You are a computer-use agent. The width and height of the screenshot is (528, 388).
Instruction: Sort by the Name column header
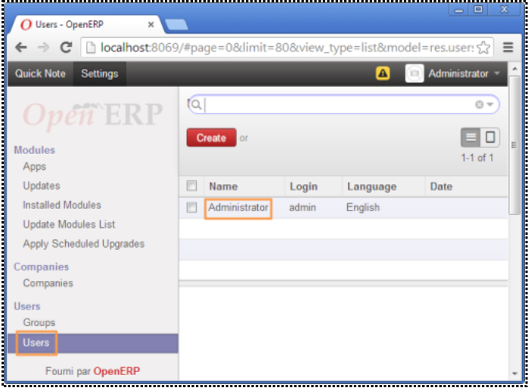[x=224, y=186]
